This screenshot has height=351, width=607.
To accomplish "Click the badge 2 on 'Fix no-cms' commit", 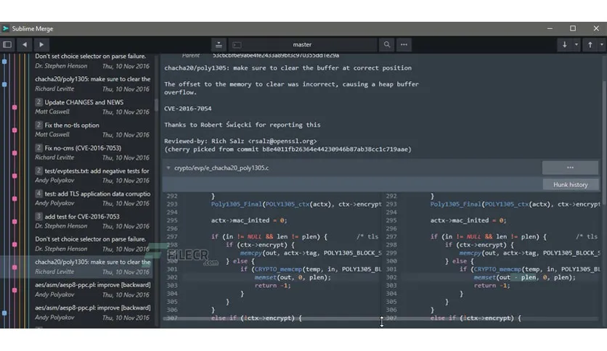I will click(x=38, y=148).
